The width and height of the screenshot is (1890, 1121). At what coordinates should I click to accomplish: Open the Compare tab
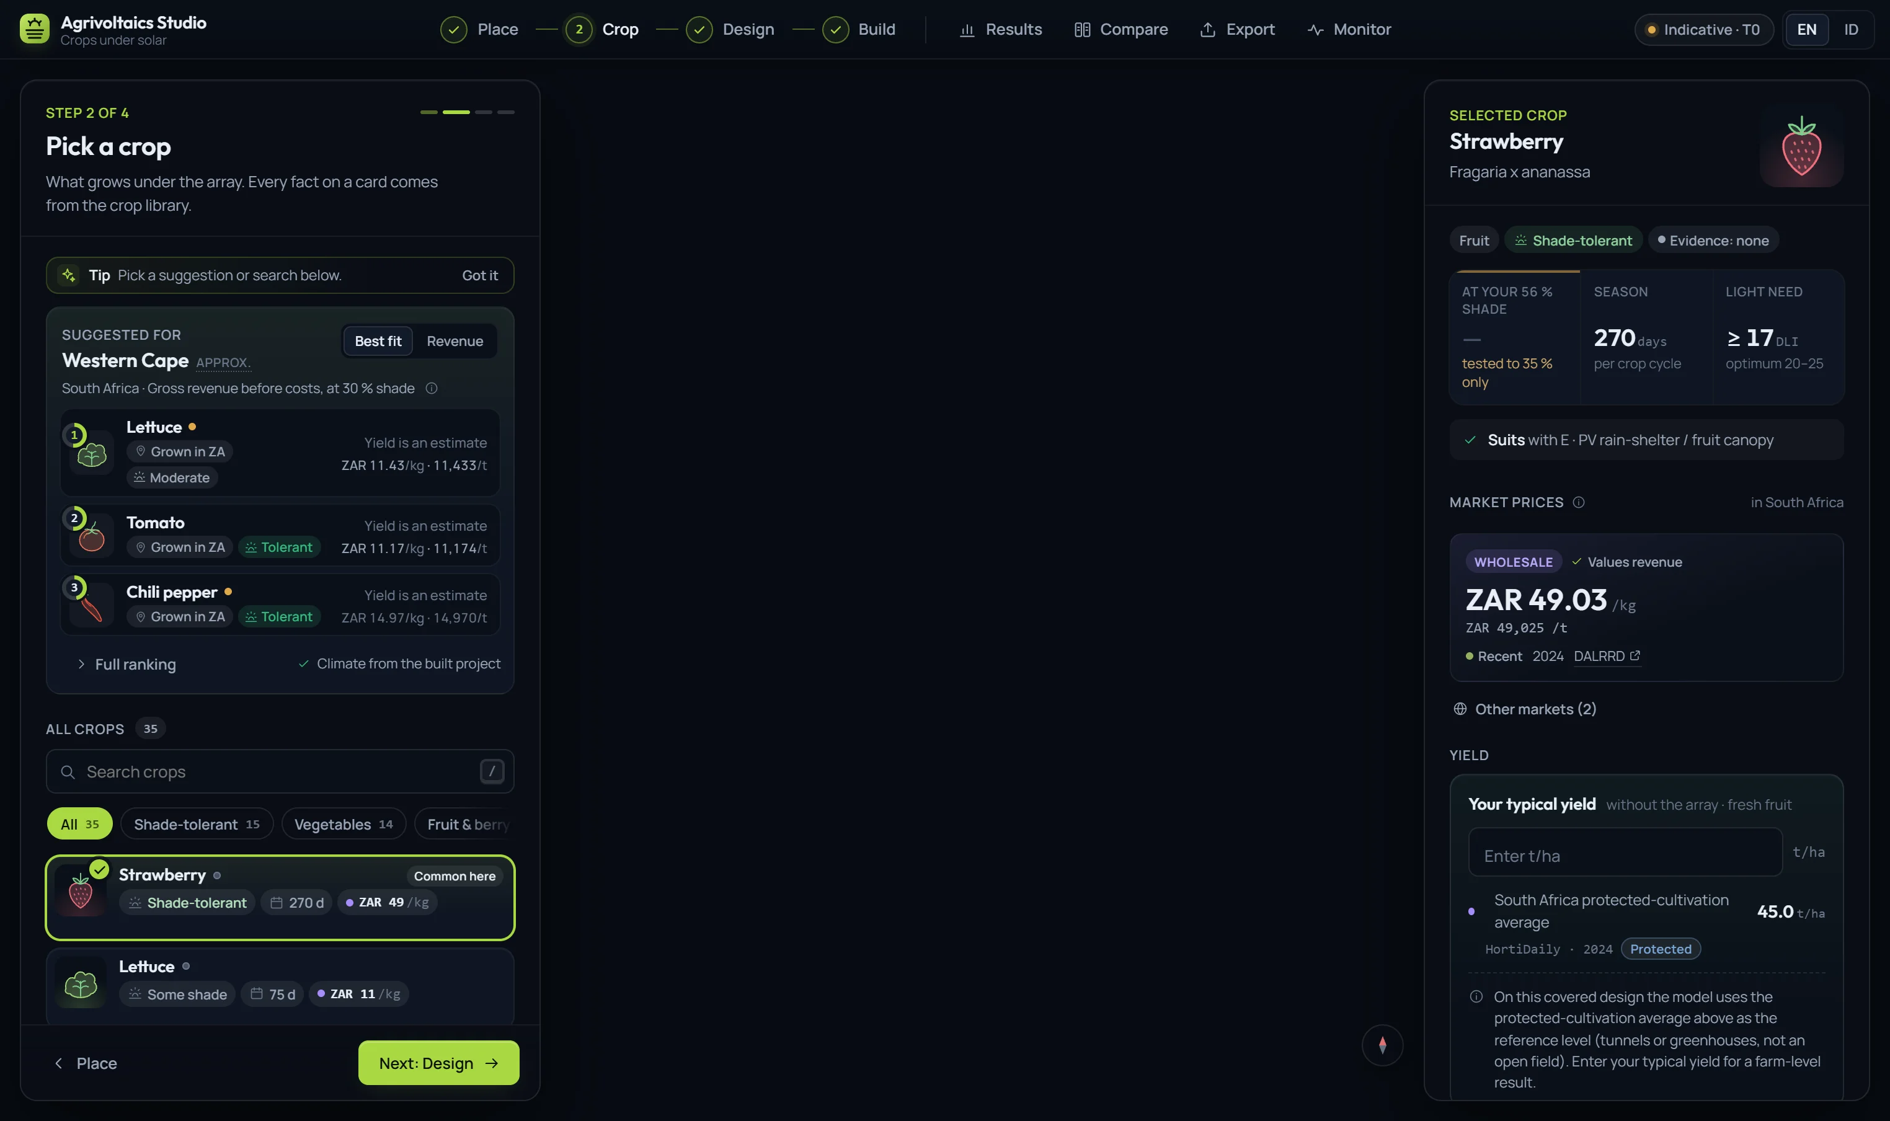[1121, 30]
